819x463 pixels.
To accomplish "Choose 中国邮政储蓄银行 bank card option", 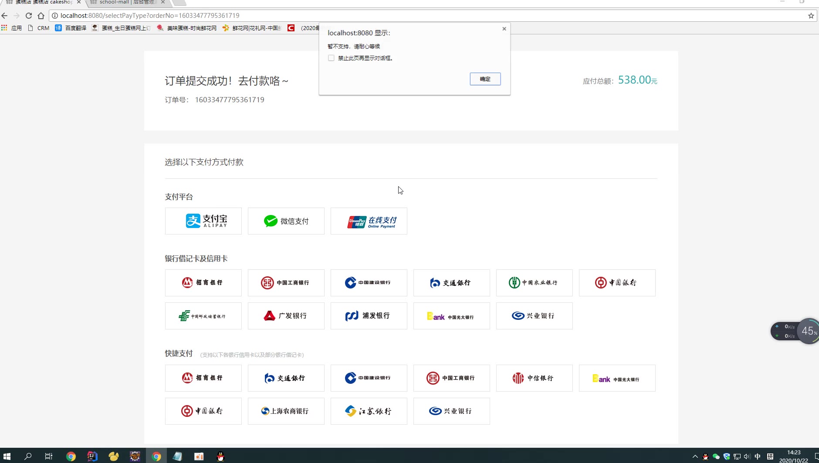I will [203, 316].
